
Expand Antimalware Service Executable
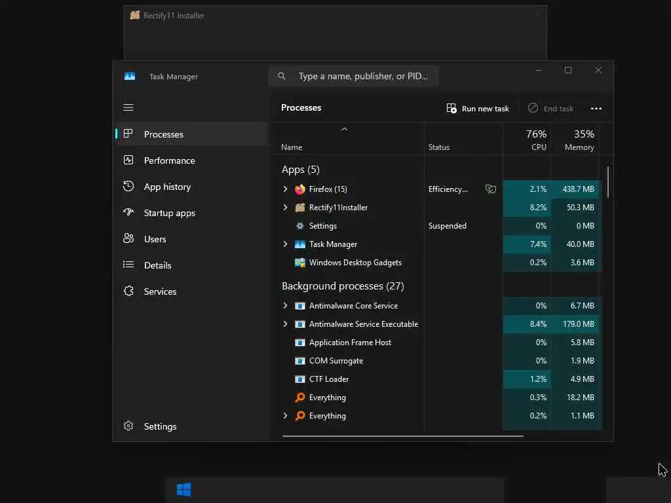click(286, 324)
